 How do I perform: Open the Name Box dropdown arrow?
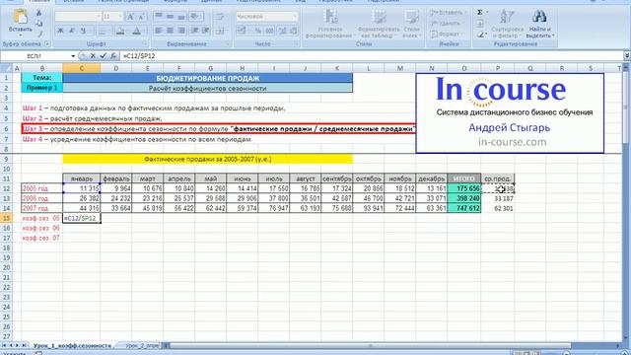73,56
